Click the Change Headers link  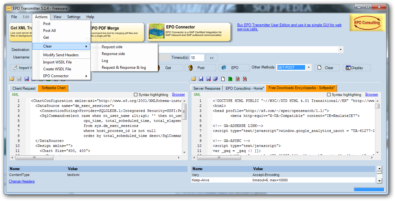[x=22, y=181]
